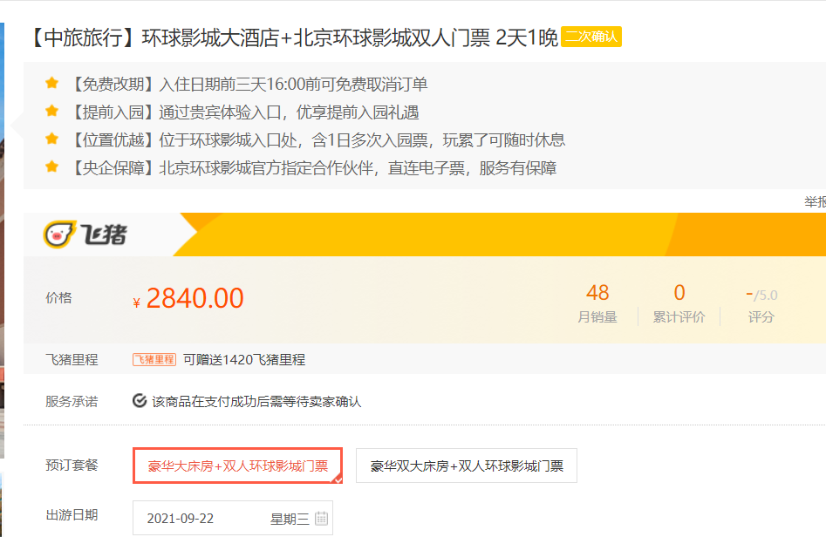Click the 举报 report link

click(815, 201)
